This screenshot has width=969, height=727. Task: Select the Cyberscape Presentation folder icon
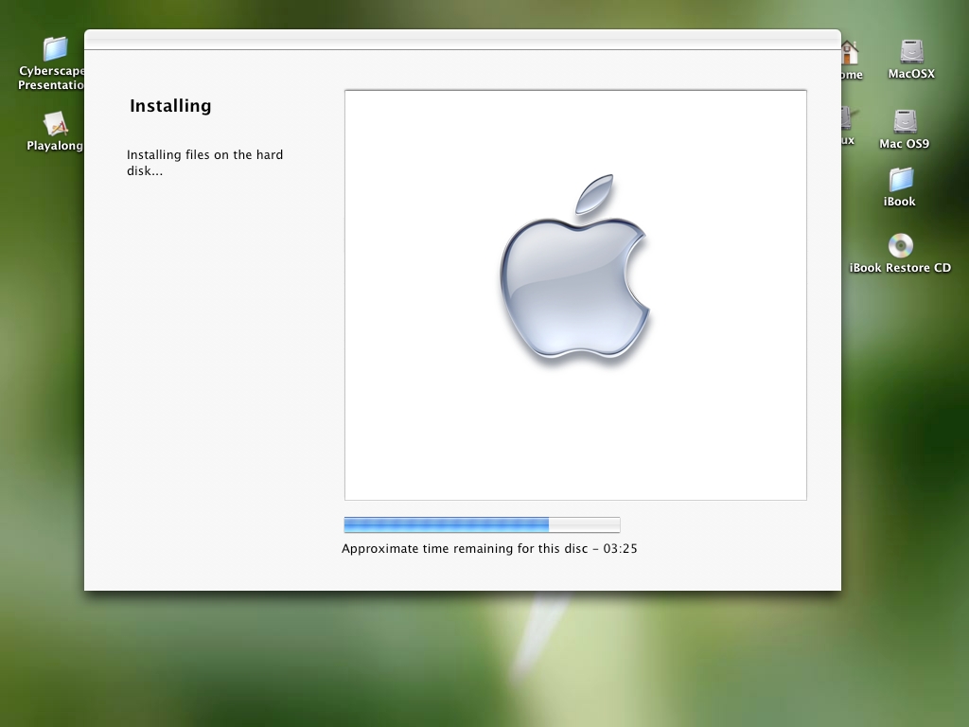coord(55,48)
